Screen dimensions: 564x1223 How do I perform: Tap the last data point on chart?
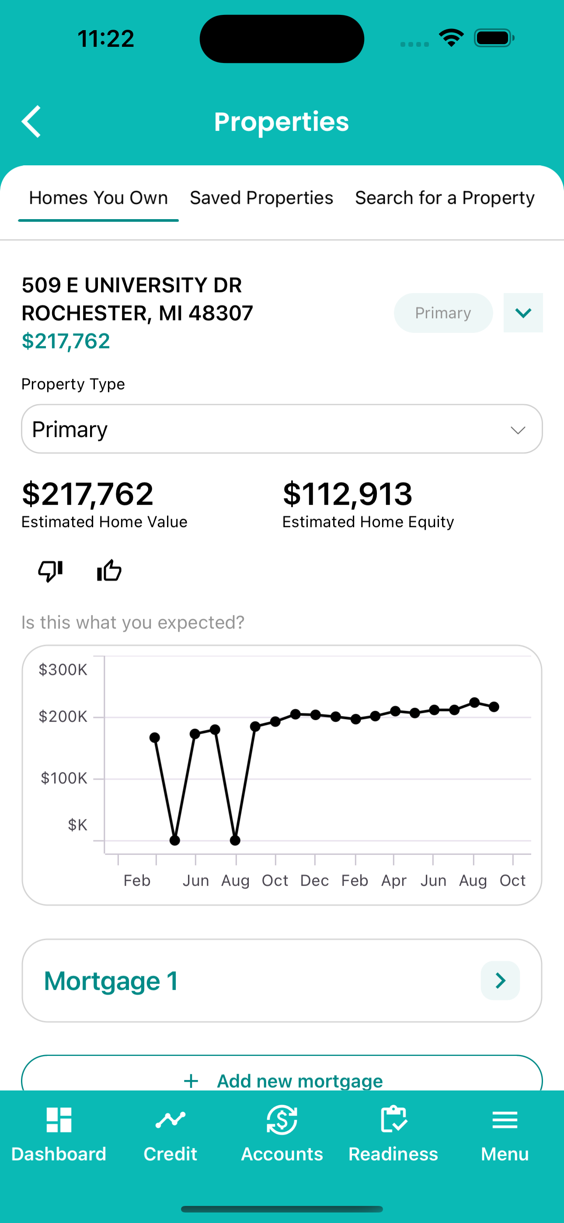(x=494, y=707)
